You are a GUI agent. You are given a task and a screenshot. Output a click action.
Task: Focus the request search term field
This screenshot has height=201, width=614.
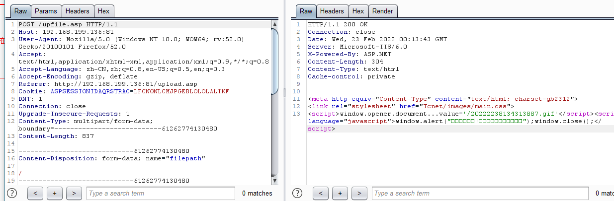[x=161, y=193]
